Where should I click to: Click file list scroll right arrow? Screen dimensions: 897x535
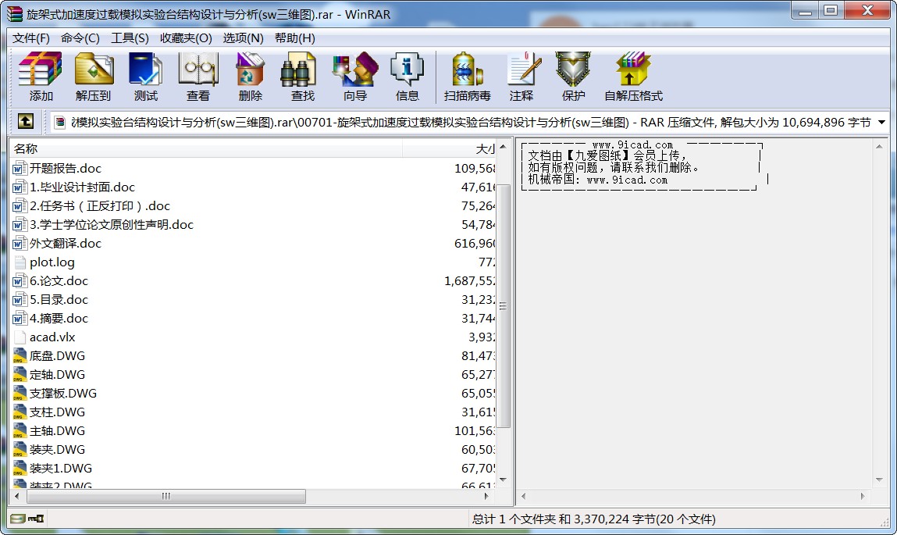coord(486,496)
